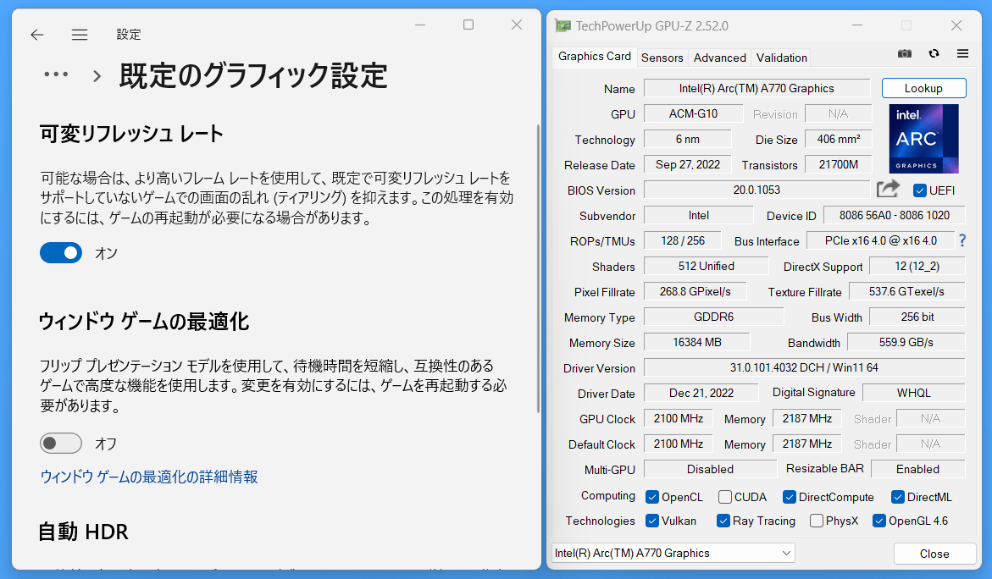Image resolution: width=992 pixels, height=579 pixels.
Task: Click the Close button in GPU-Z
Action: (x=934, y=554)
